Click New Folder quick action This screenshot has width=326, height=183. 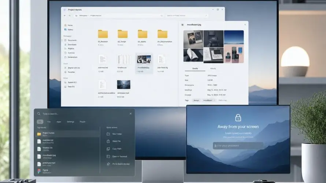click(114, 134)
